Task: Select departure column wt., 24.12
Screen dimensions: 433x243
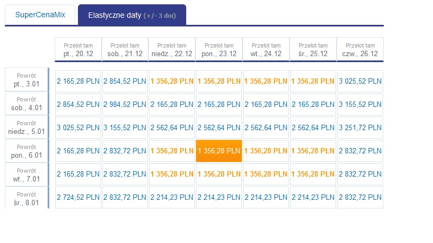Action: tap(266, 50)
